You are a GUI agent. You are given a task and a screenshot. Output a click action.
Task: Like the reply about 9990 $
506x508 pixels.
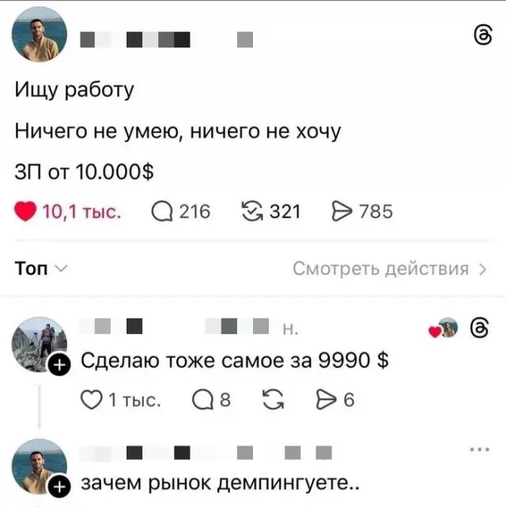pos(89,401)
